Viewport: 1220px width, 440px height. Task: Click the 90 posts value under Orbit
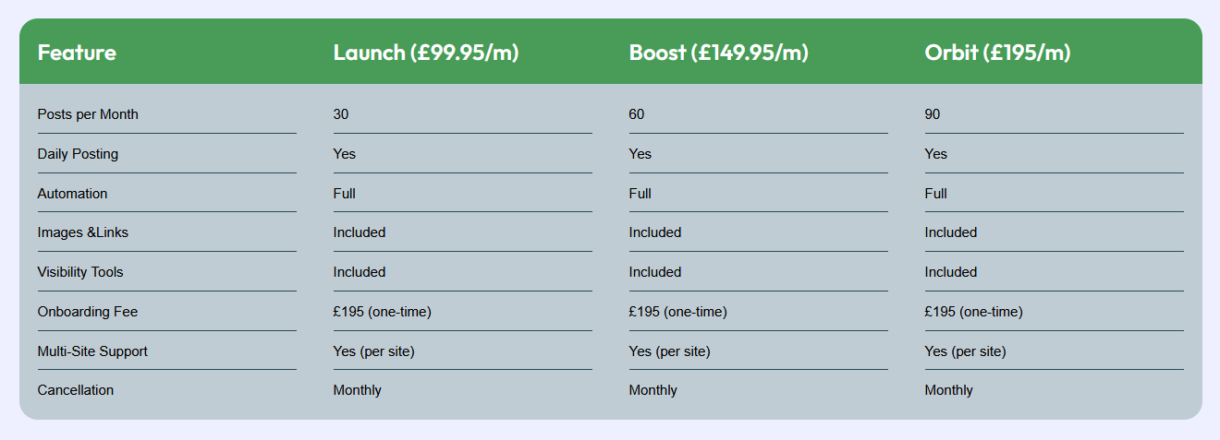933,114
